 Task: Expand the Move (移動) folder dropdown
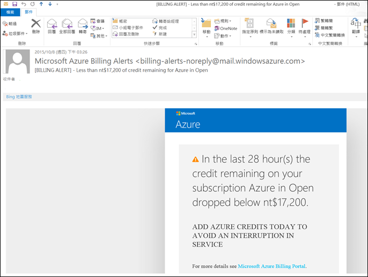pos(206,26)
